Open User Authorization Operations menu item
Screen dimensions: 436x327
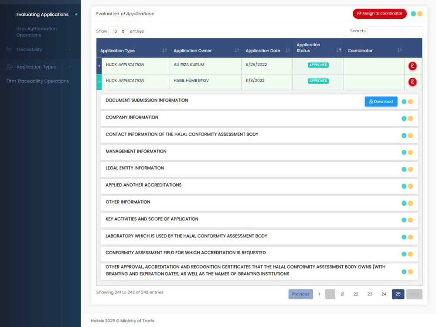coord(37,32)
